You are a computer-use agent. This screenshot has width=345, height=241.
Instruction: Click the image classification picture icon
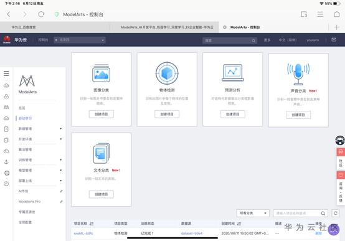[102, 73]
